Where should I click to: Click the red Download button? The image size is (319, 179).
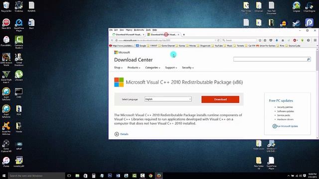[220, 99]
